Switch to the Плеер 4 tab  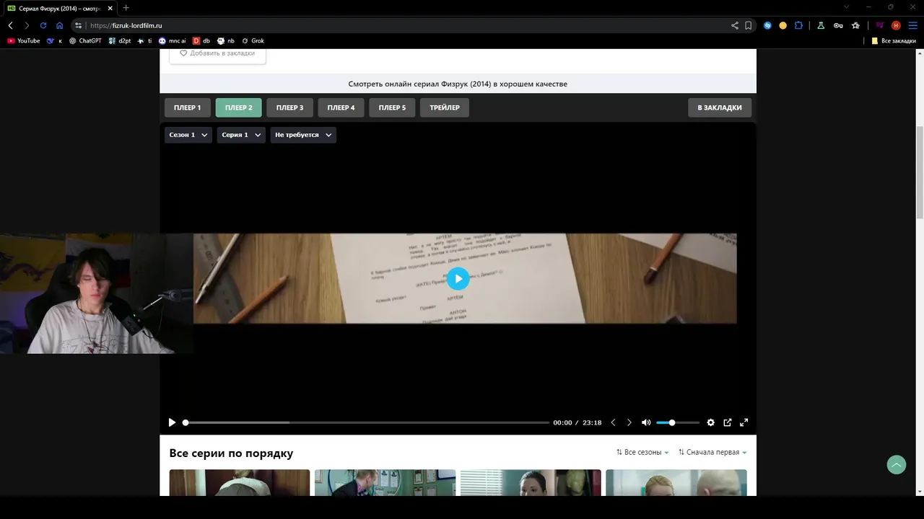tap(341, 107)
